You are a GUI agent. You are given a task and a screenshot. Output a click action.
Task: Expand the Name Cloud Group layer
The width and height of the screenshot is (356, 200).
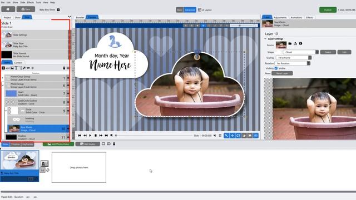(x=3, y=78)
